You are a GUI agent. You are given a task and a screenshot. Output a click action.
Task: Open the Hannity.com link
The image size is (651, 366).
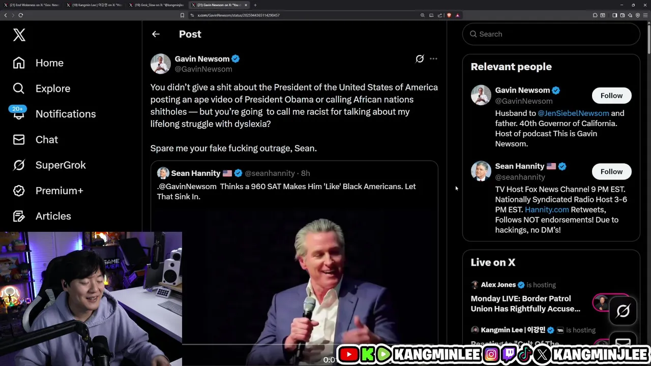click(547, 209)
